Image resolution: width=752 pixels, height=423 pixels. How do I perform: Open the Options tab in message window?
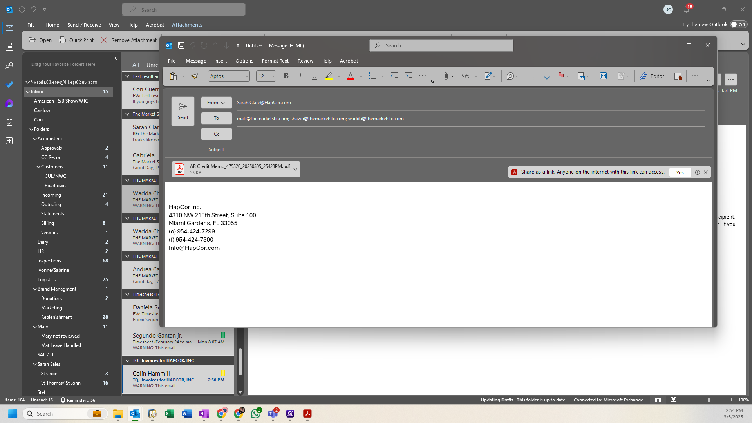tap(244, 61)
